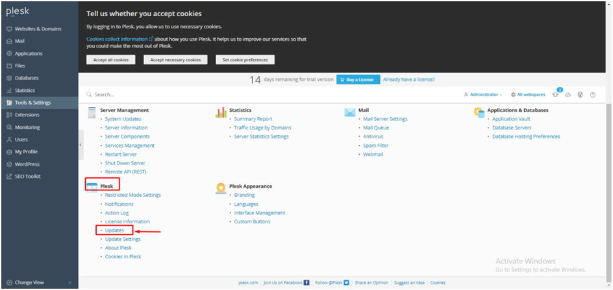The height and width of the screenshot is (290, 613).
Task: Click the Plesk Appearance section icon
Action: coord(221,187)
